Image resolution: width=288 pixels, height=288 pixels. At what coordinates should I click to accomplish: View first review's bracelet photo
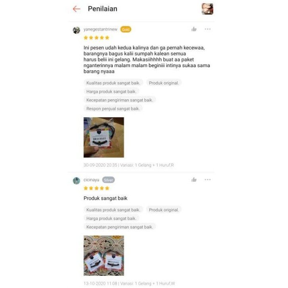click(x=104, y=137)
